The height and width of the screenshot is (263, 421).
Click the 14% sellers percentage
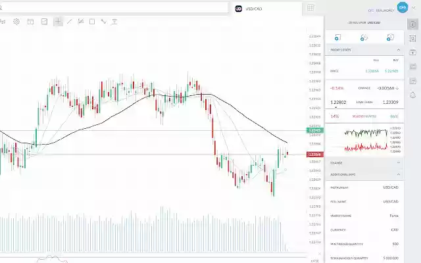pos(335,116)
